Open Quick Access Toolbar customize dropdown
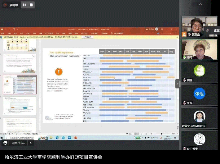The height and width of the screenshot is (164, 220). [x=18, y=30]
